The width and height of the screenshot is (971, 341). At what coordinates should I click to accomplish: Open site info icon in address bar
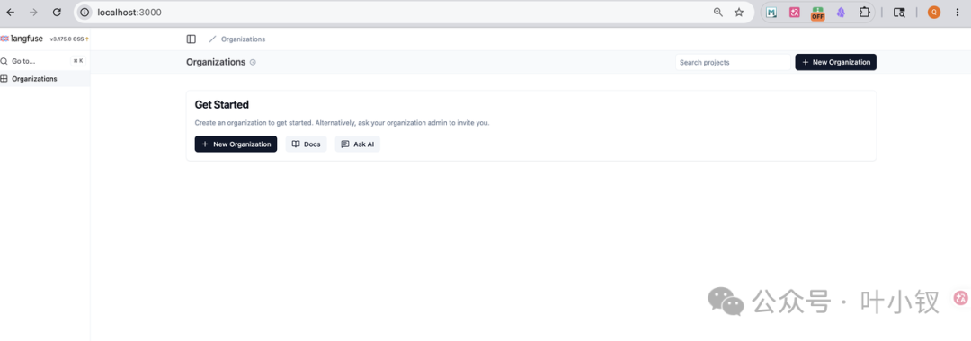click(x=85, y=13)
